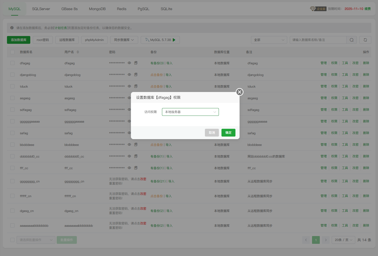
Task: Select all databases with header checkbox
Action: pos(12,52)
